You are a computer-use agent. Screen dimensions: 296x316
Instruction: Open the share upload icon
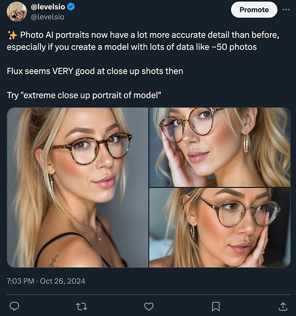click(283, 306)
